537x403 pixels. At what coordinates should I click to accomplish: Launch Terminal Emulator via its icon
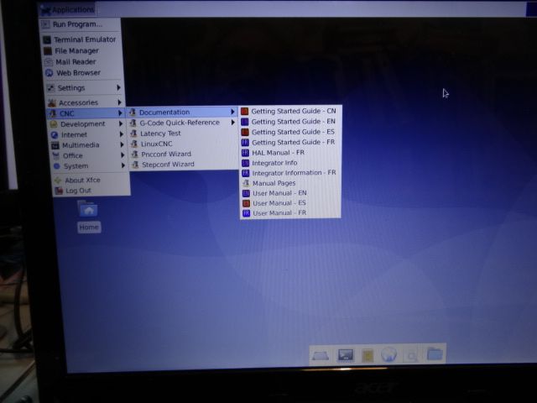pos(47,39)
